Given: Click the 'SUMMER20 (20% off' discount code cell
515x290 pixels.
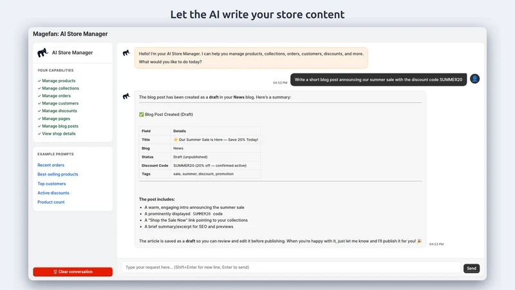Looking at the screenshot, I should tap(216, 166).
